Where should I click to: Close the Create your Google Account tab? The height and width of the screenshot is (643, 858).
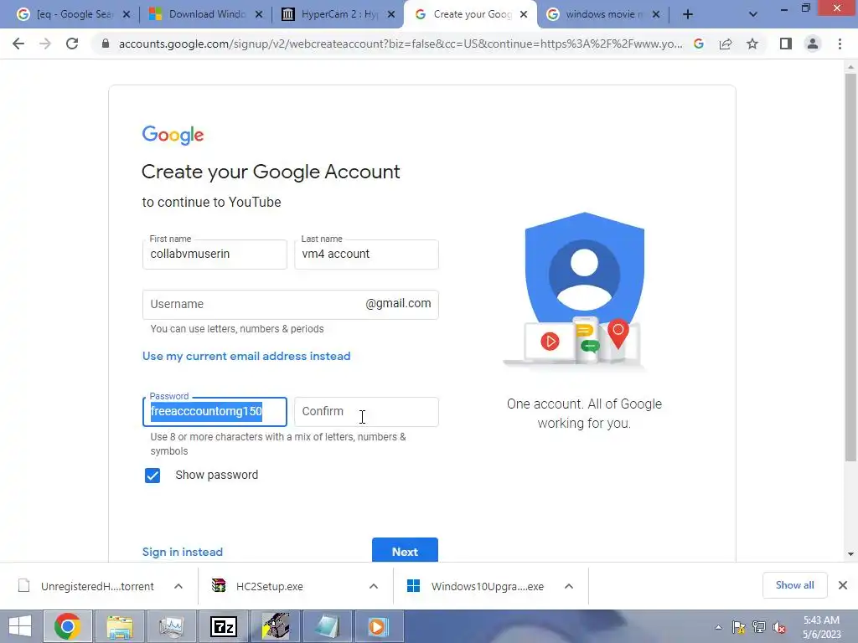click(x=524, y=14)
